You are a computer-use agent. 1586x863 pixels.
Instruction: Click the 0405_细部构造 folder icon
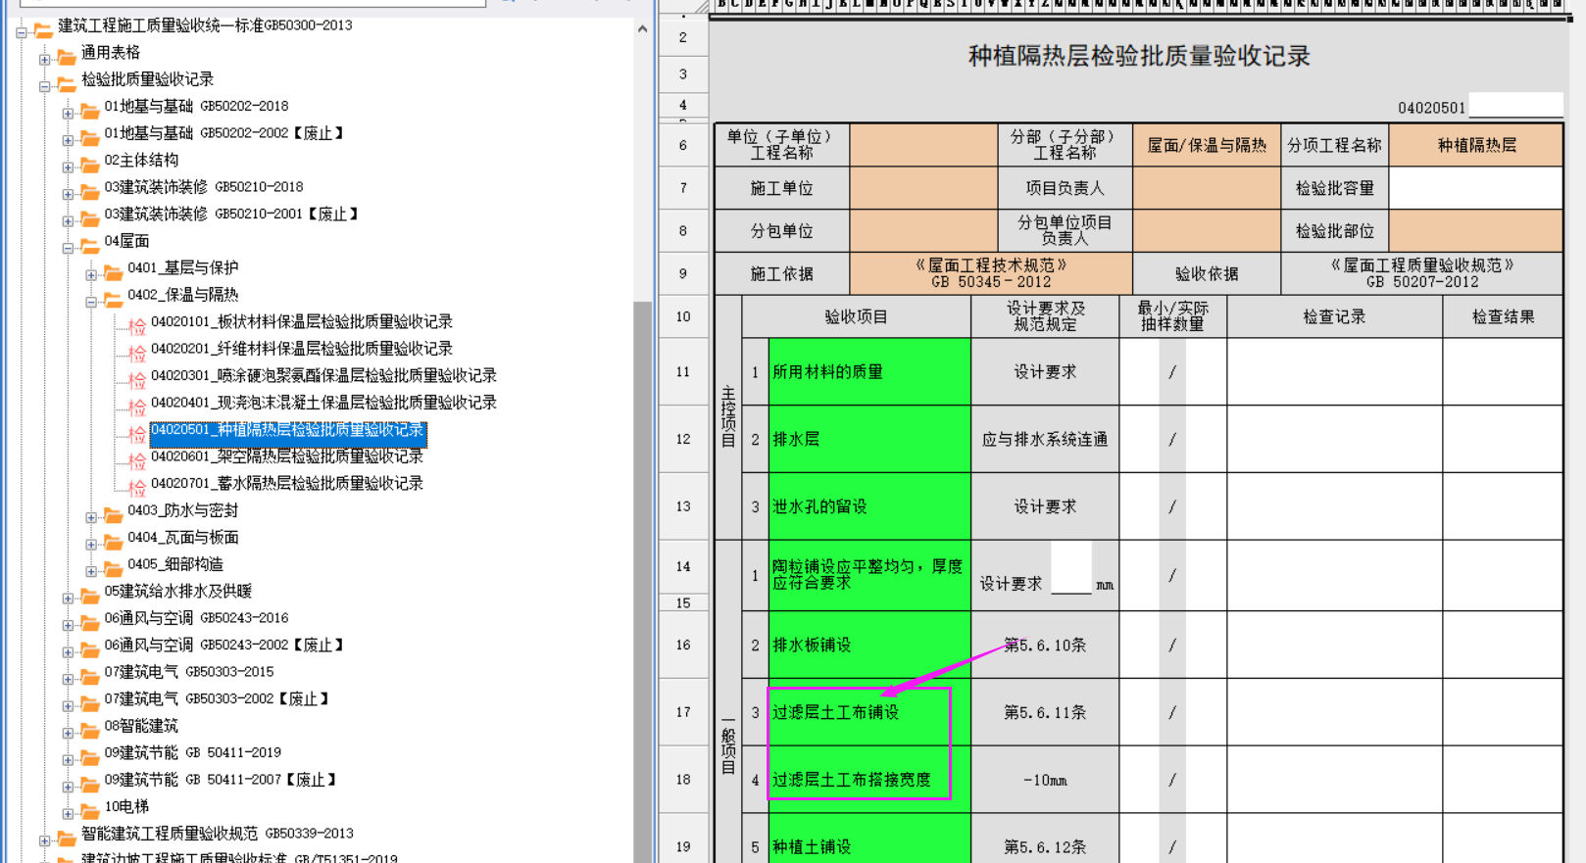pos(114,569)
